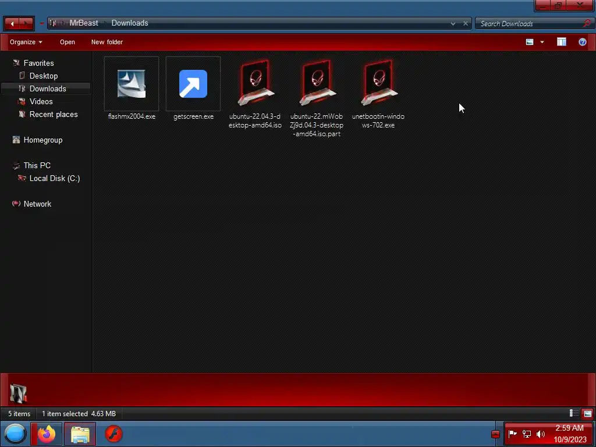The width and height of the screenshot is (596, 447).
Task: Open Network in the navigation pane
Action: pyautogui.click(x=37, y=204)
